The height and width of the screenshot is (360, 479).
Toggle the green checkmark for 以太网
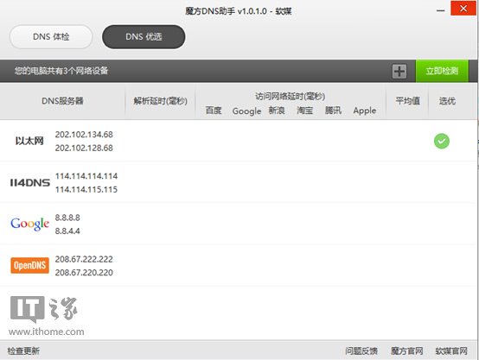[x=442, y=141]
